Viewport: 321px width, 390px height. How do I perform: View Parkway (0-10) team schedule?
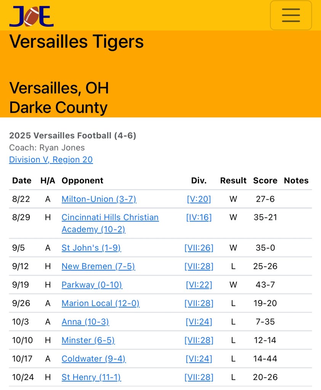tap(92, 285)
